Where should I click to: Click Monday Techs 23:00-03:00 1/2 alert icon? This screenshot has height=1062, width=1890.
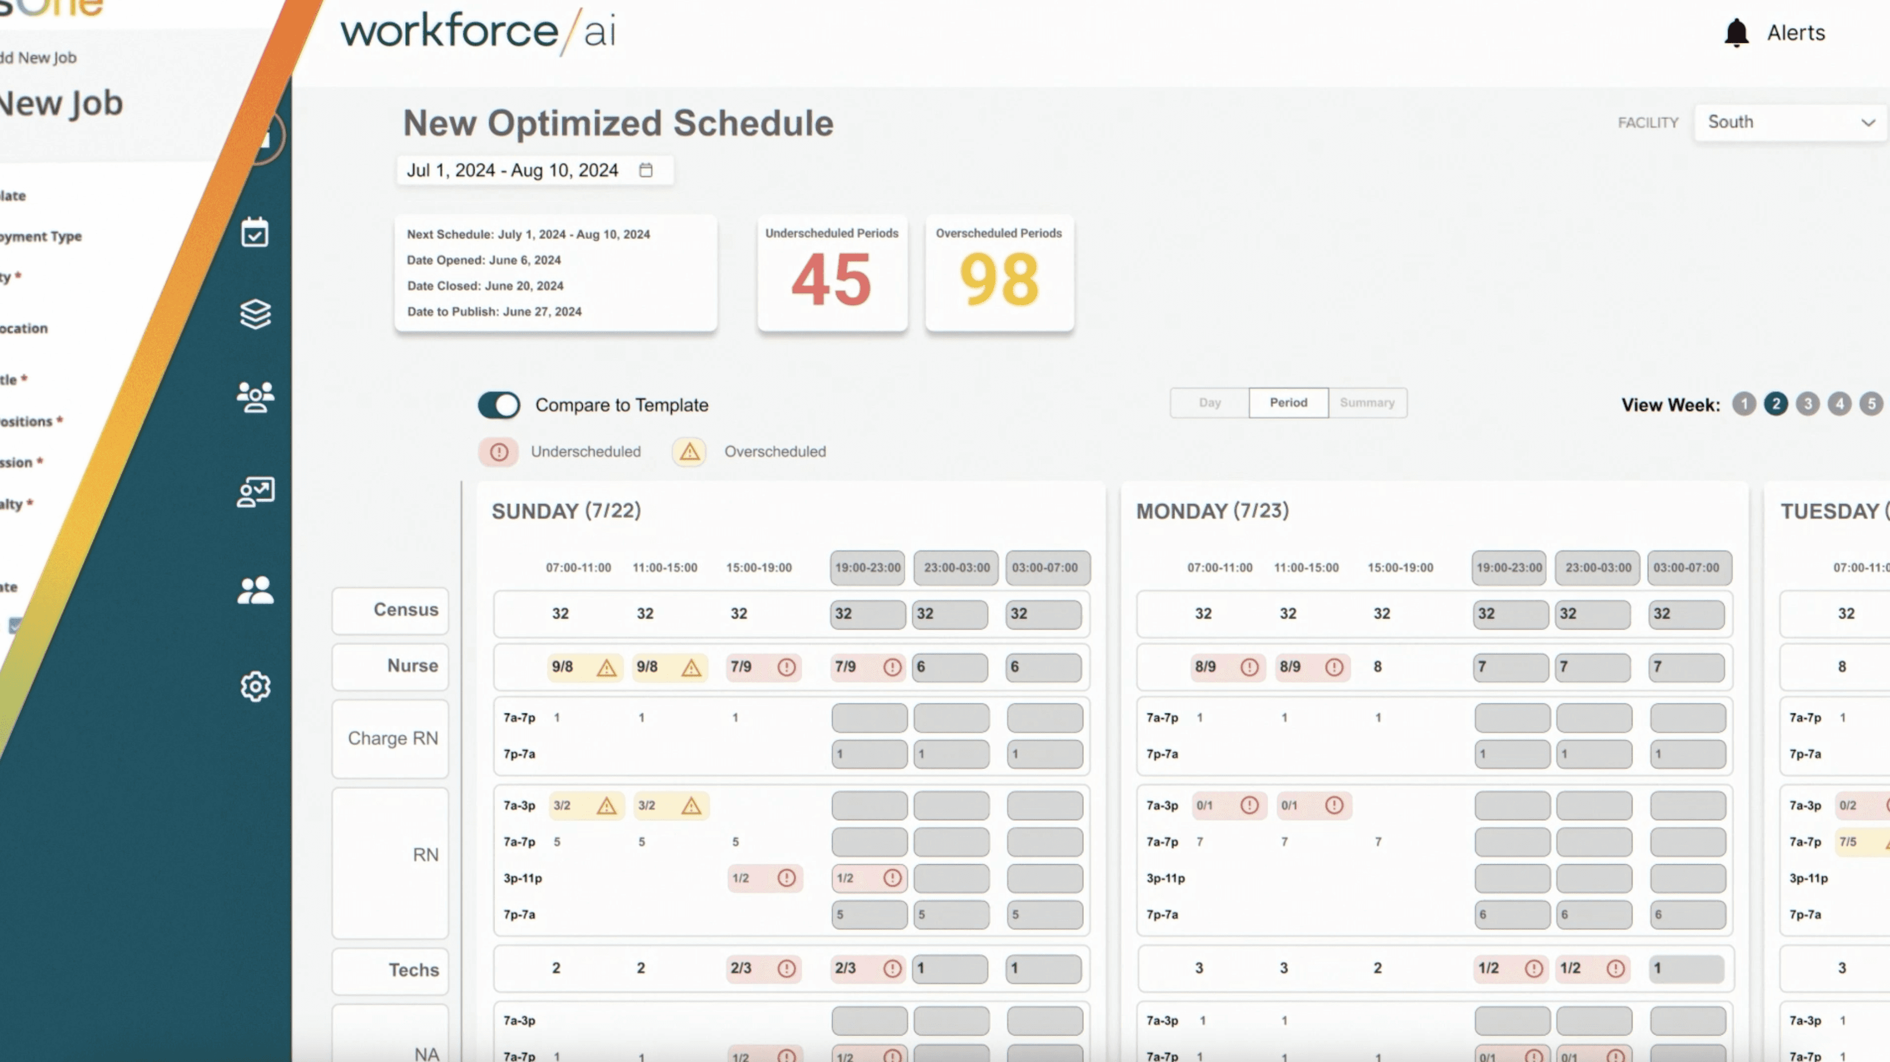(1616, 969)
